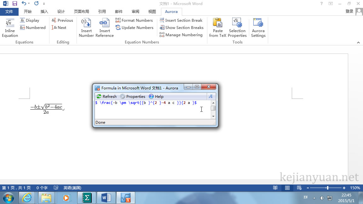Screen dimensions: 363x204
Task: Customize Quick Access Toolbar dropdown
Action: coord(44,4)
